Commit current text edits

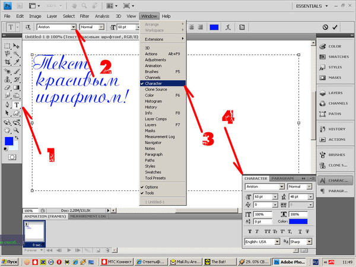tap(335, 27)
